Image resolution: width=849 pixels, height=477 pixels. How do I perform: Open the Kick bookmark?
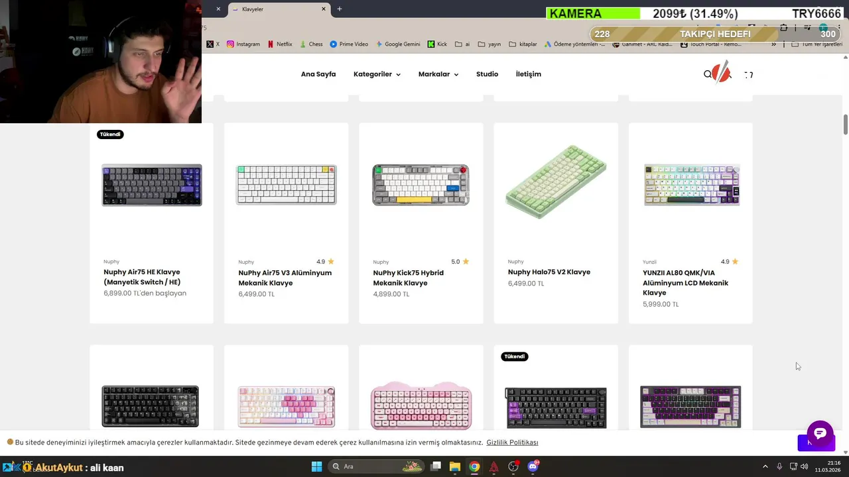click(437, 44)
